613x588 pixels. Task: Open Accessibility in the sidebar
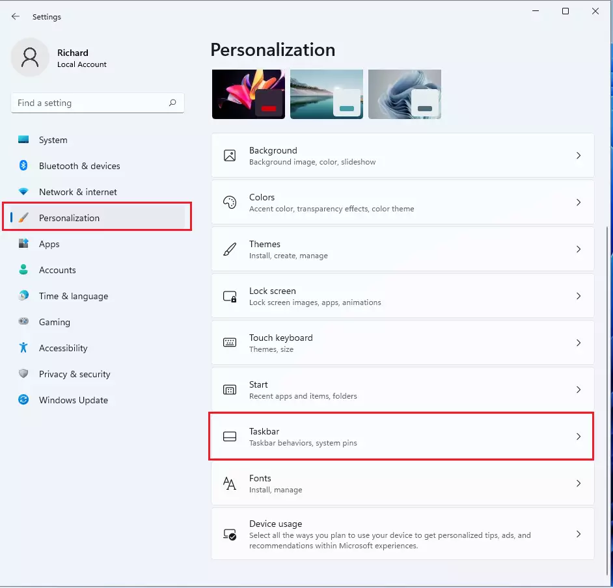[x=98, y=348]
